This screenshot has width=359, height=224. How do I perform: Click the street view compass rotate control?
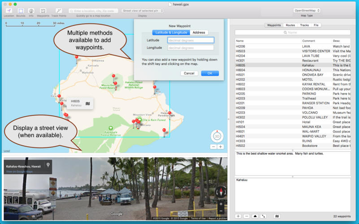click(220, 192)
